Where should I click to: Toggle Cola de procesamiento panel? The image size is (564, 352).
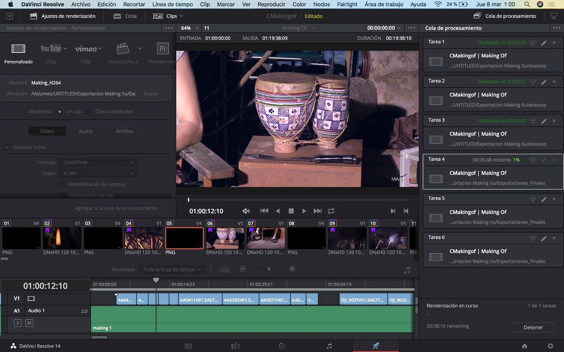(x=505, y=16)
